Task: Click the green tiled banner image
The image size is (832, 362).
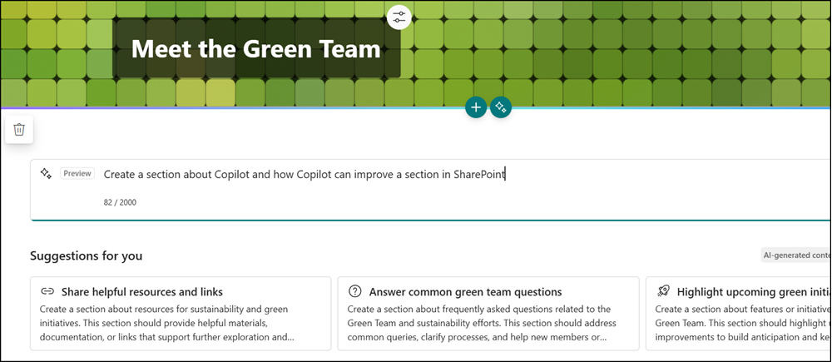Action: (632, 50)
